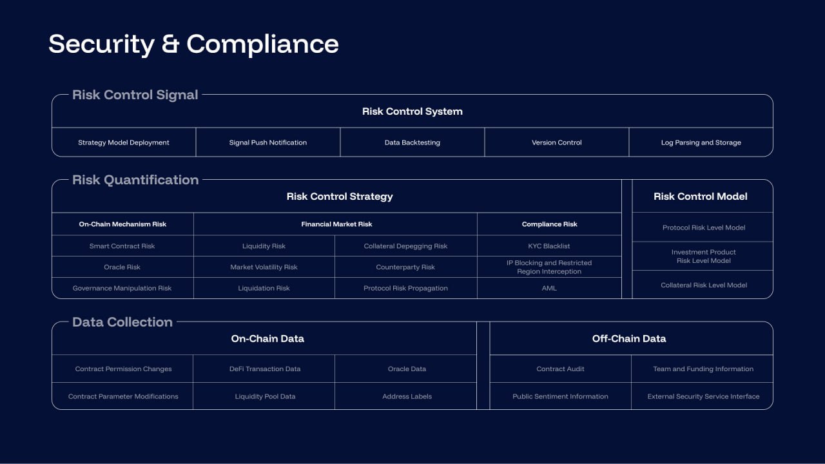
Task: Select the Address Labels cell
Action: pos(407,396)
